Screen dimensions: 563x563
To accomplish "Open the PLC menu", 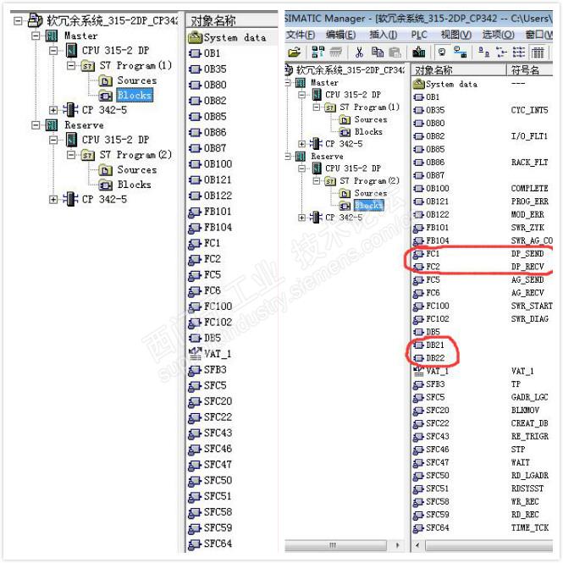I will 419,35.
